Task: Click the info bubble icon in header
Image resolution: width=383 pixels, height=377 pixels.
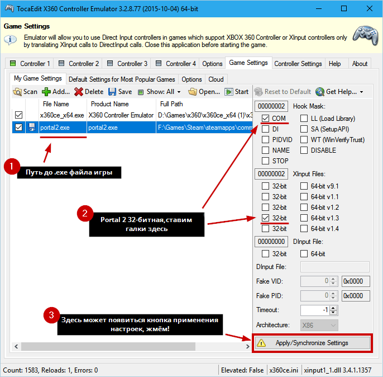Action: [10, 40]
